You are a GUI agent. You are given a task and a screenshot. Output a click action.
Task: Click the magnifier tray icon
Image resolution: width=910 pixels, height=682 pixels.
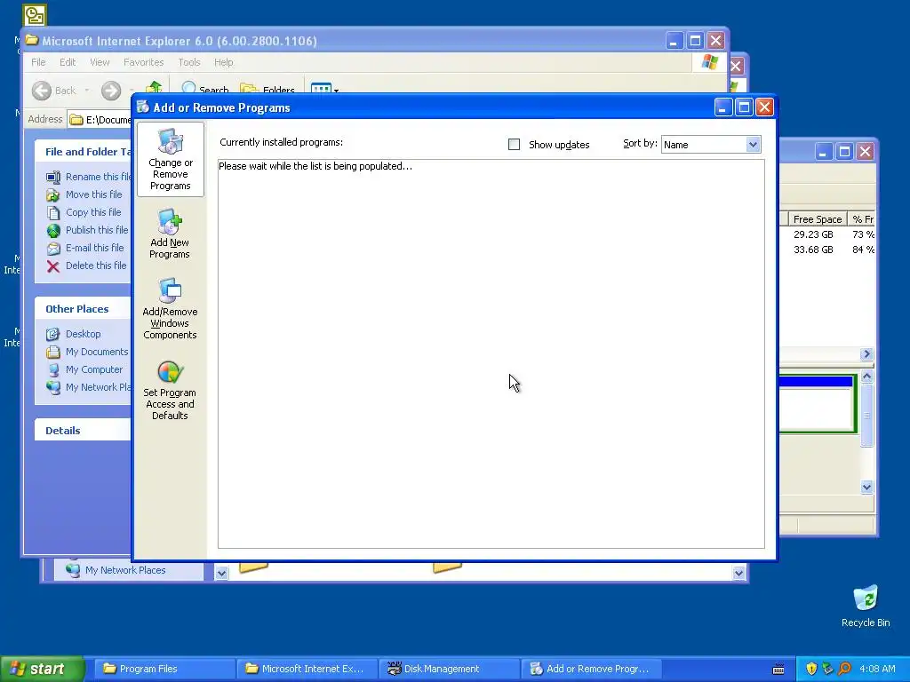click(x=844, y=669)
